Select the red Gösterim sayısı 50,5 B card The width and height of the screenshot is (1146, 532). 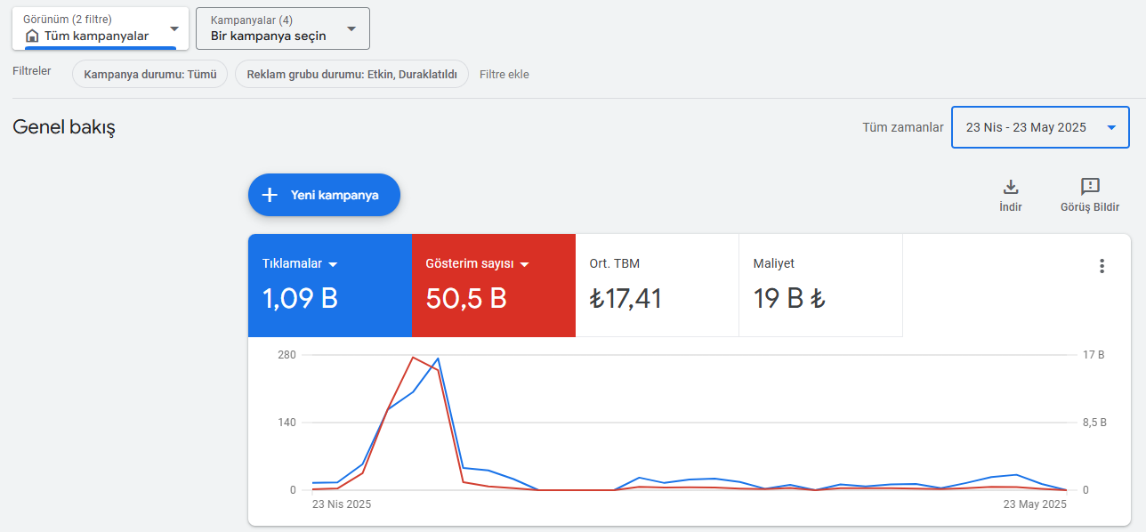[494, 286]
